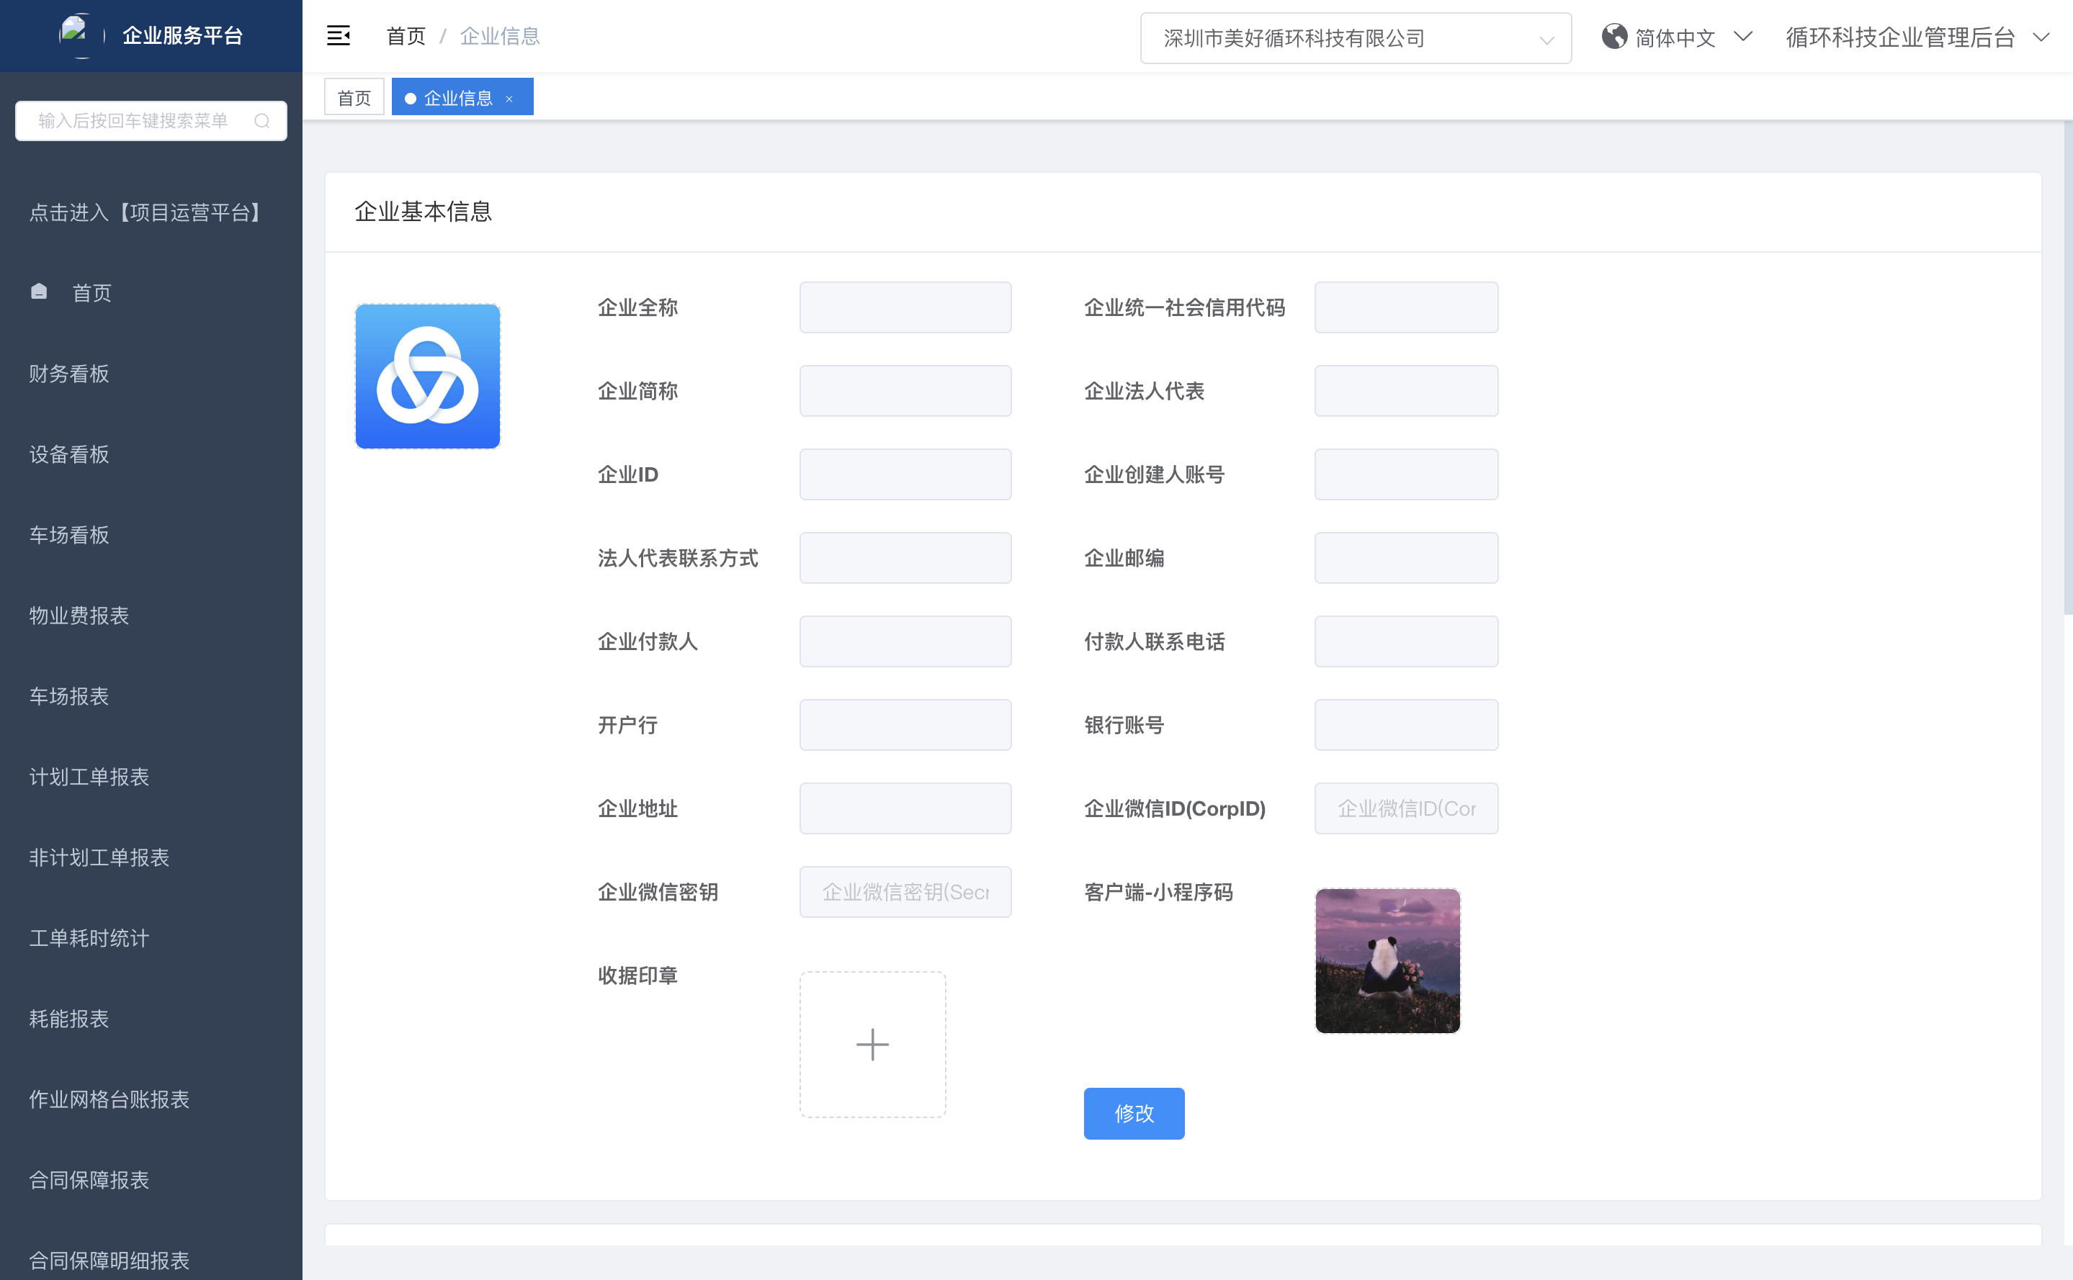
Task: Click the blue company logo image
Action: click(x=428, y=376)
